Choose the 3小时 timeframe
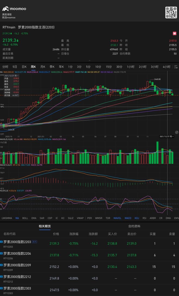Viewport: 179px width, 296px height. [155, 67]
